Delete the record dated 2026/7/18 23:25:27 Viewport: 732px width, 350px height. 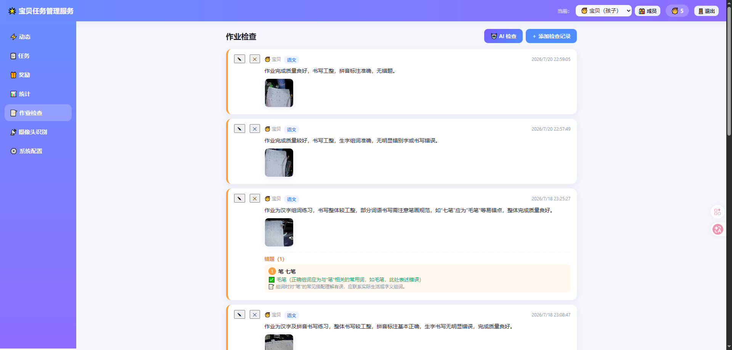255,198
